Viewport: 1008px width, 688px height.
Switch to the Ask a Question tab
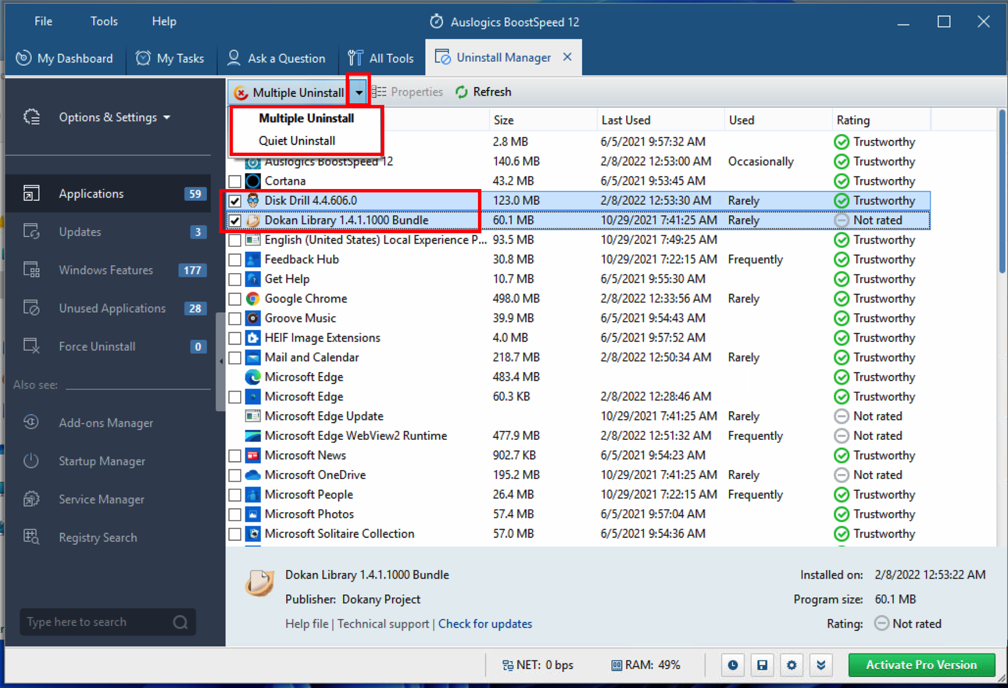(277, 58)
